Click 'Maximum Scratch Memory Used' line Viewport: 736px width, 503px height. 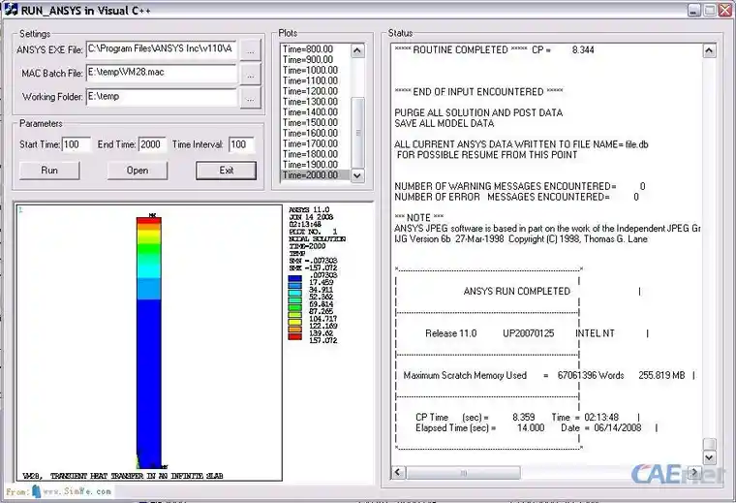pyautogui.click(x=544, y=375)
